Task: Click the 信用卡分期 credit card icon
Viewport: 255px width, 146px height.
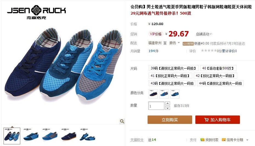Action: [224, 140]
